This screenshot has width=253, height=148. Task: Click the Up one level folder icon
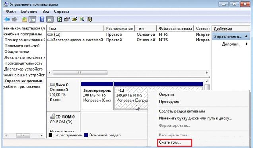(25, 19)
